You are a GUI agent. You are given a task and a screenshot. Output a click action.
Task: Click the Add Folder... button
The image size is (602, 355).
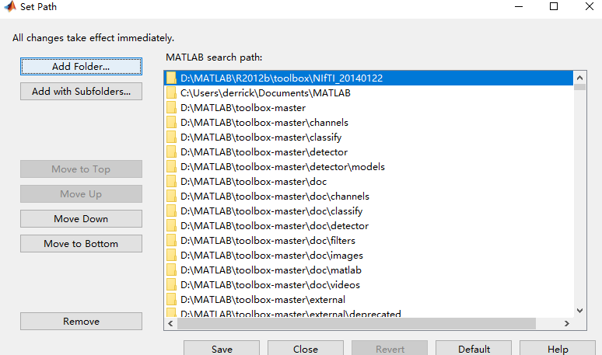pyautogui.click(x=81, y=66)
